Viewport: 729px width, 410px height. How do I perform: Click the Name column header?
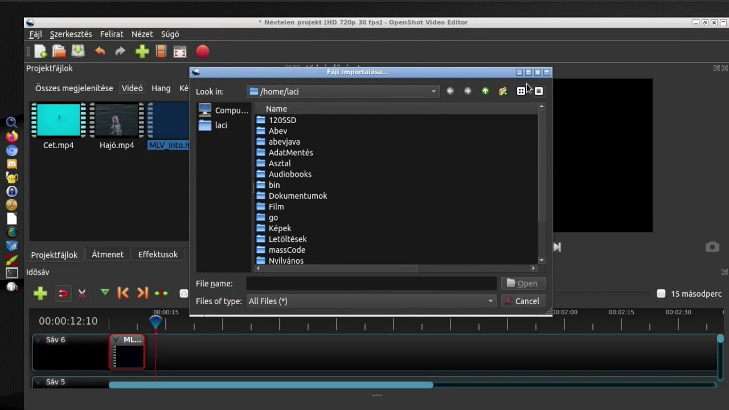pos(396,109)
